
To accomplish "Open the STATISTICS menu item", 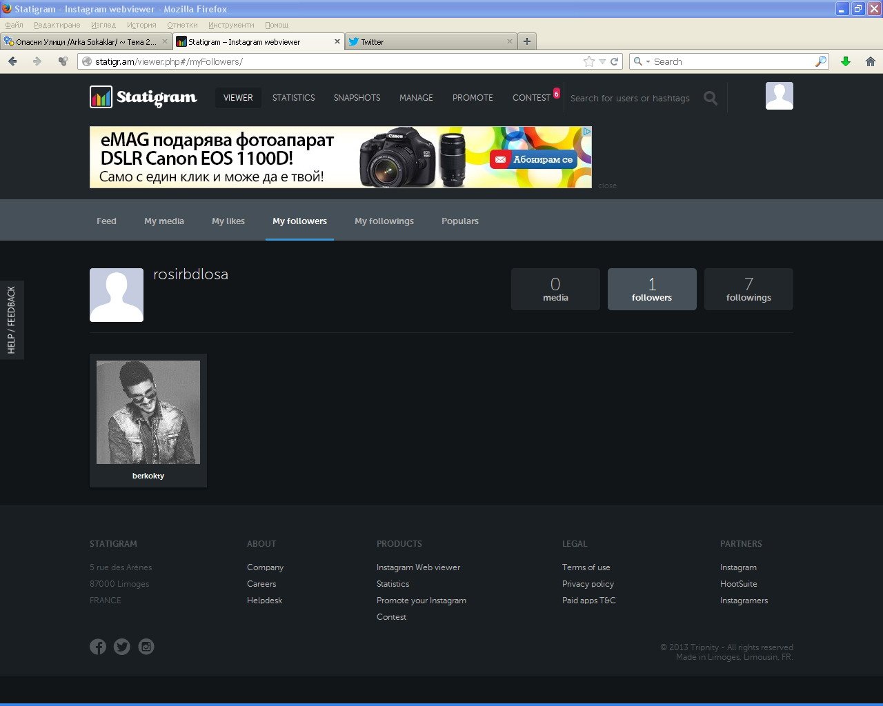I will 293,98.
